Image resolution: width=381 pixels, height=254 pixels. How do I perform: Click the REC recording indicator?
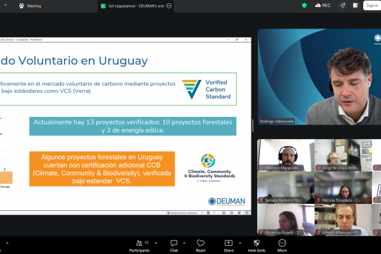coord(323,5)
